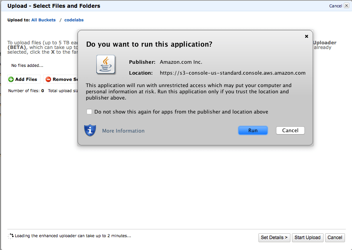This screenshot has width=352, height=250.
Task: Click the bottom-right Cancel button
Action: pyautogui.click(x=334, y=238)
